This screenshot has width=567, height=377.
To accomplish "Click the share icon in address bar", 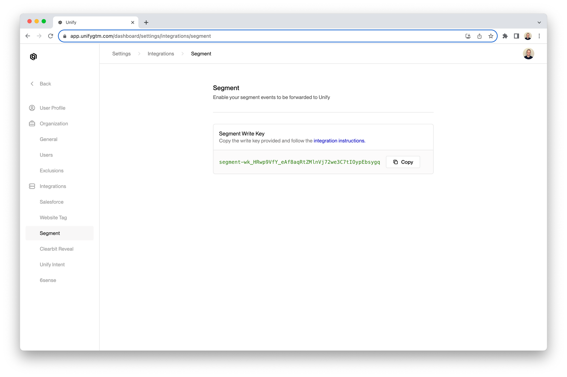I will click(479, 36).
